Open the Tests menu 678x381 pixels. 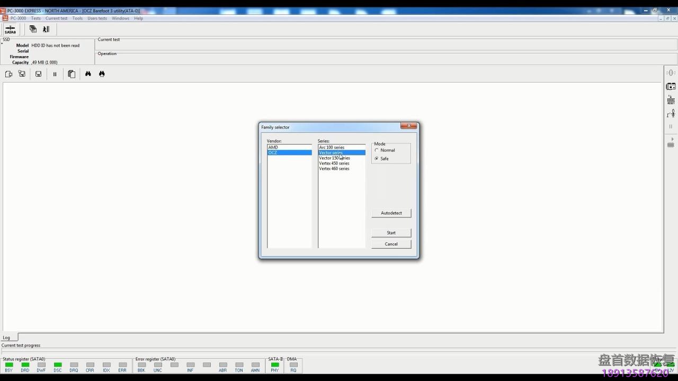(x=35, y=19)
